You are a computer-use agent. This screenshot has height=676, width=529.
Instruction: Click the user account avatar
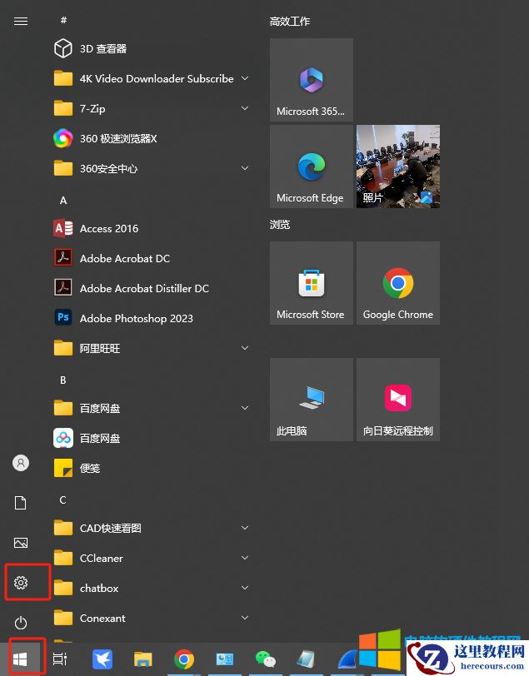tap(21, 463)
